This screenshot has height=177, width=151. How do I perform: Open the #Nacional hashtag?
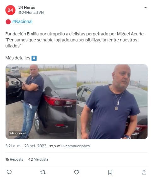pyautogui.click(x=22, y=21)
